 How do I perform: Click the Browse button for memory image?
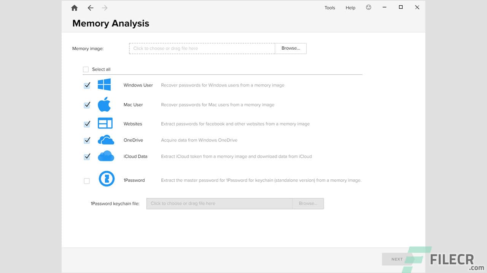290,48
